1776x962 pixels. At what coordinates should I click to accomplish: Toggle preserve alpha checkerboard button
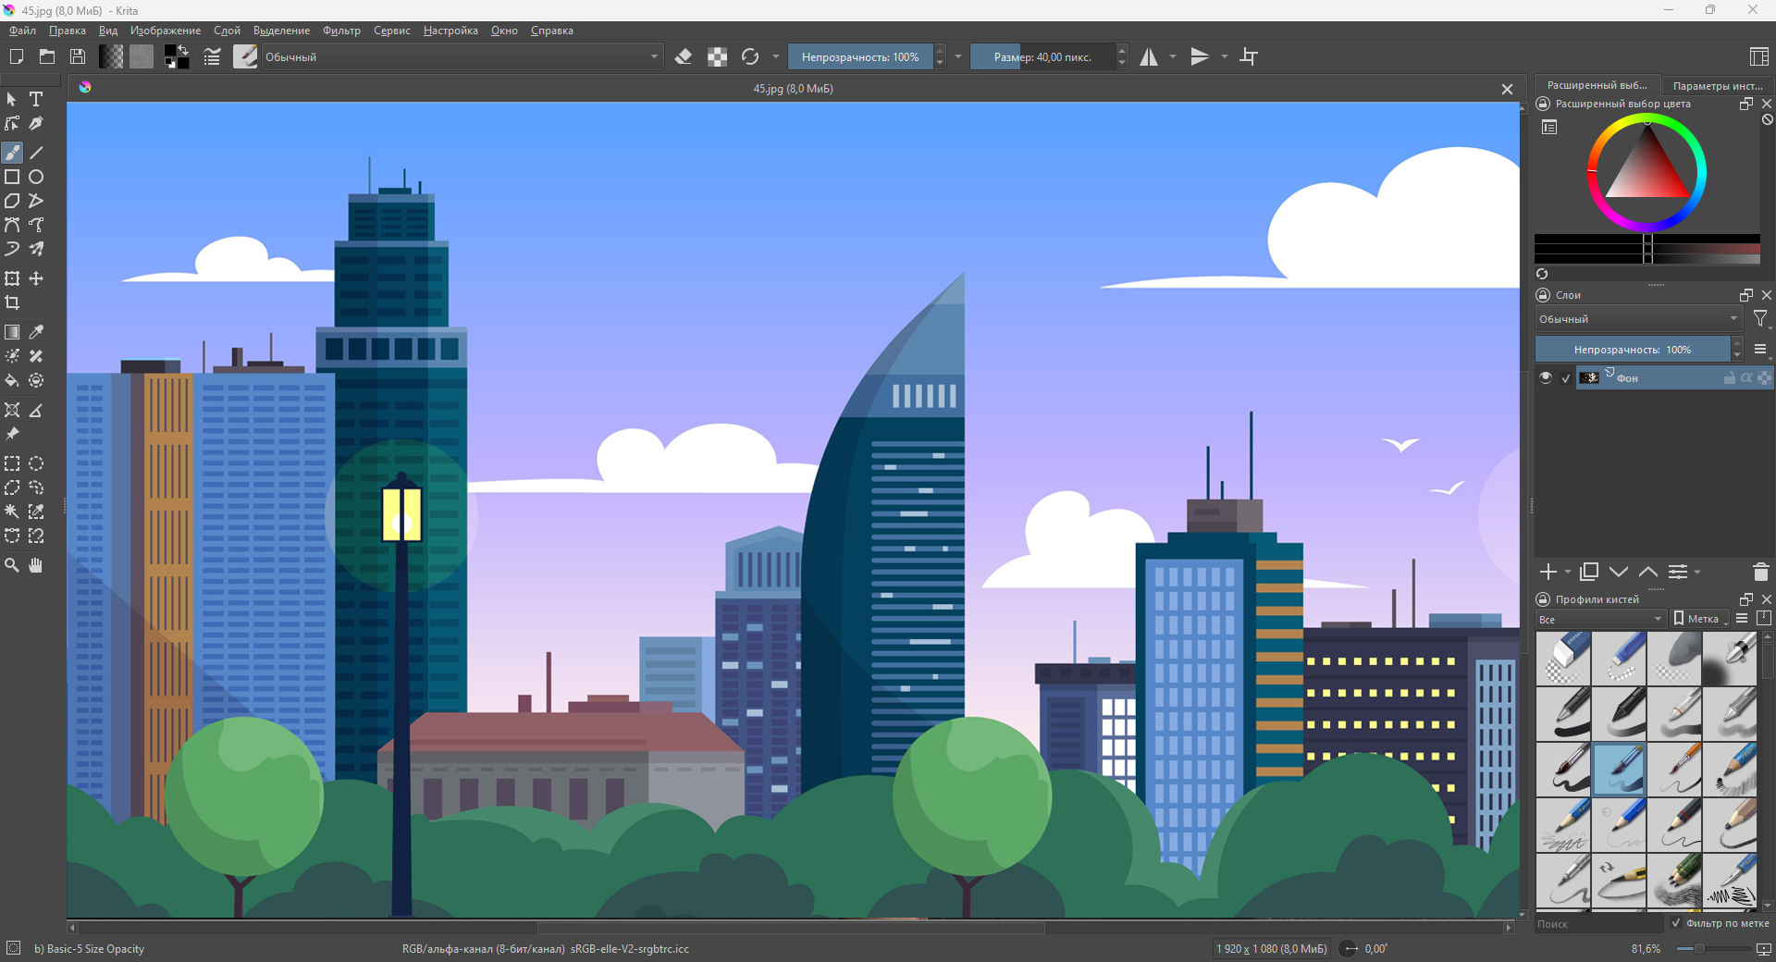[717, 57]
